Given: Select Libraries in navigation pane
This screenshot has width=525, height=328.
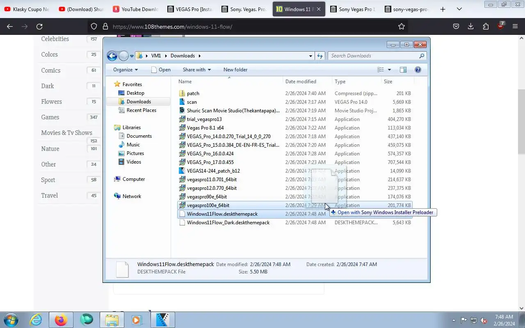Looking at the screenshot, I should 131,128.
